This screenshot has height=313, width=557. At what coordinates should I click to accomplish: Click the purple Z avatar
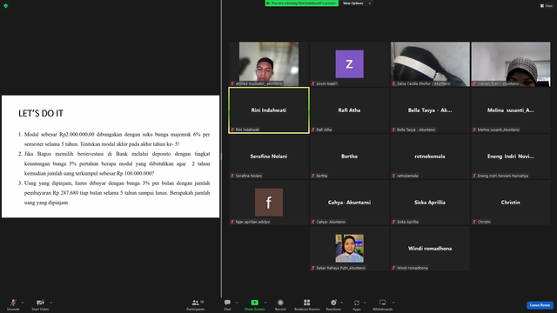pyautogui.click(x=350, y=63)
